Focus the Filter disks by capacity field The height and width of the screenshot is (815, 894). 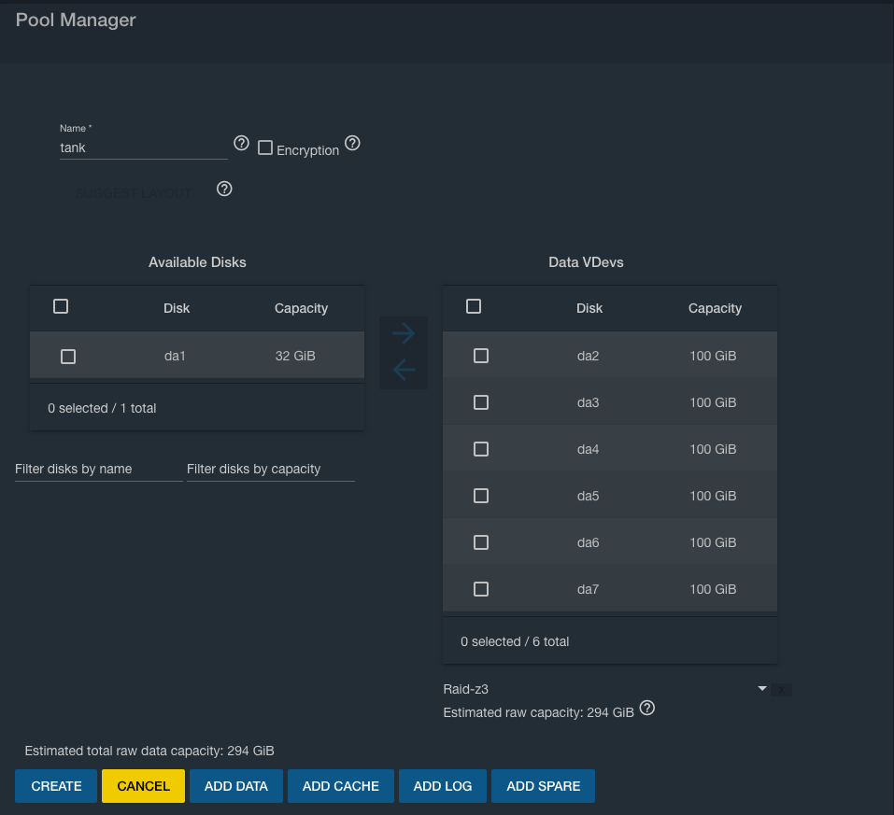click(x=271, y=469)
